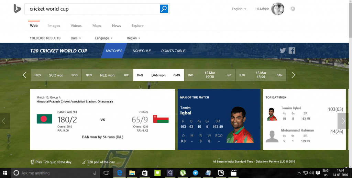Click the blue search magnifier button

[x=164, y=9]
